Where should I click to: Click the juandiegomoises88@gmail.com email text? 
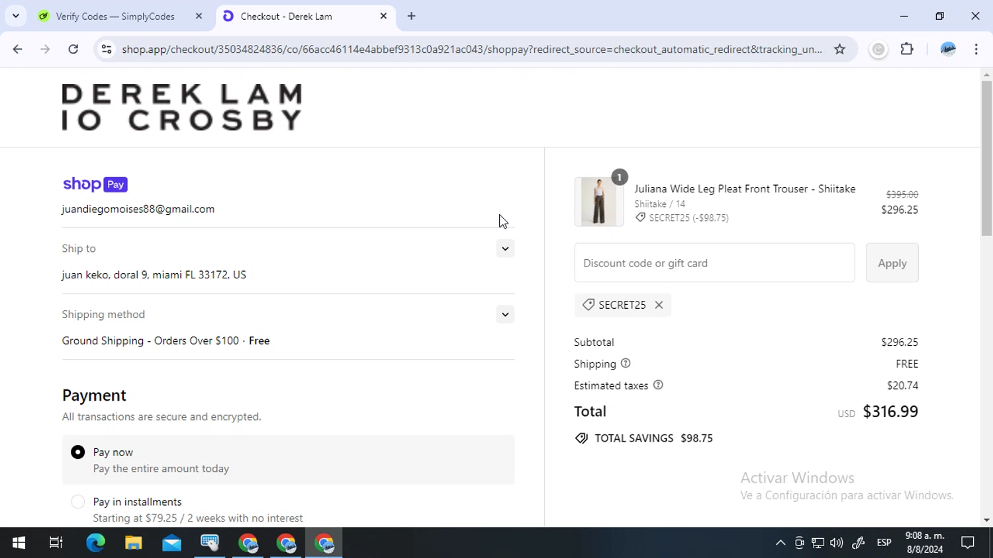point(138,209)
